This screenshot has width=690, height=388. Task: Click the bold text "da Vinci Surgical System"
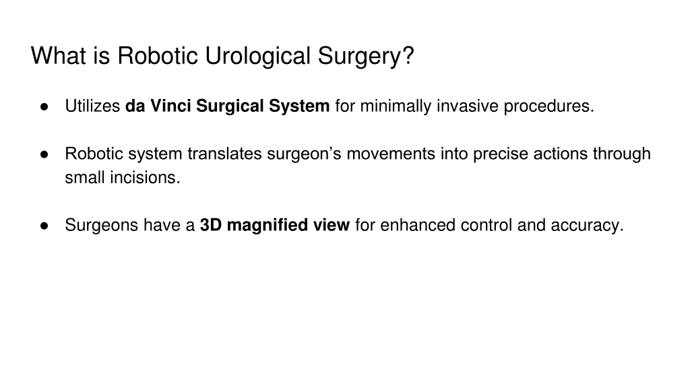[x=227, y=106]
